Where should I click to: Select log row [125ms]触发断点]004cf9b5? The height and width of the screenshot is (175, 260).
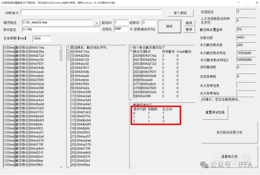[24, 165]
